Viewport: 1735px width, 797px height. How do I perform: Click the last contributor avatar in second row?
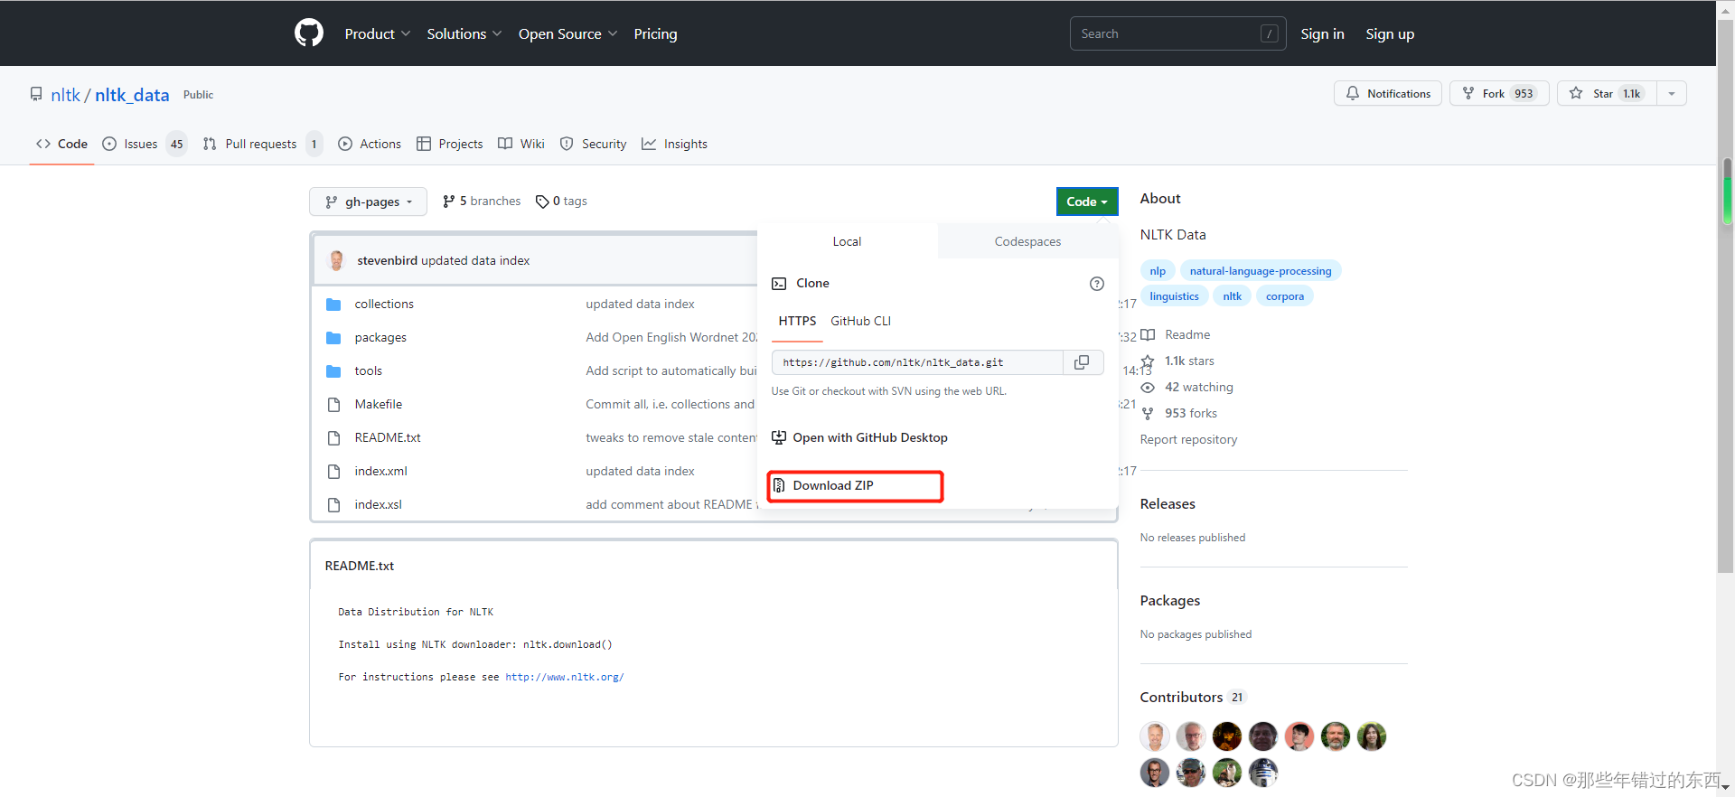(1263, 773)
